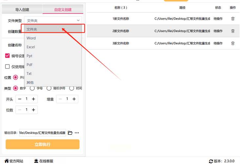Open 在线客服 customer service icon
The image size is (240, 164).
pos(36,161)
